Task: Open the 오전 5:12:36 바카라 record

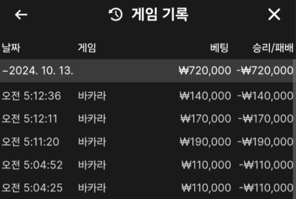Action: pyautogui.click(x=148, y=96)
